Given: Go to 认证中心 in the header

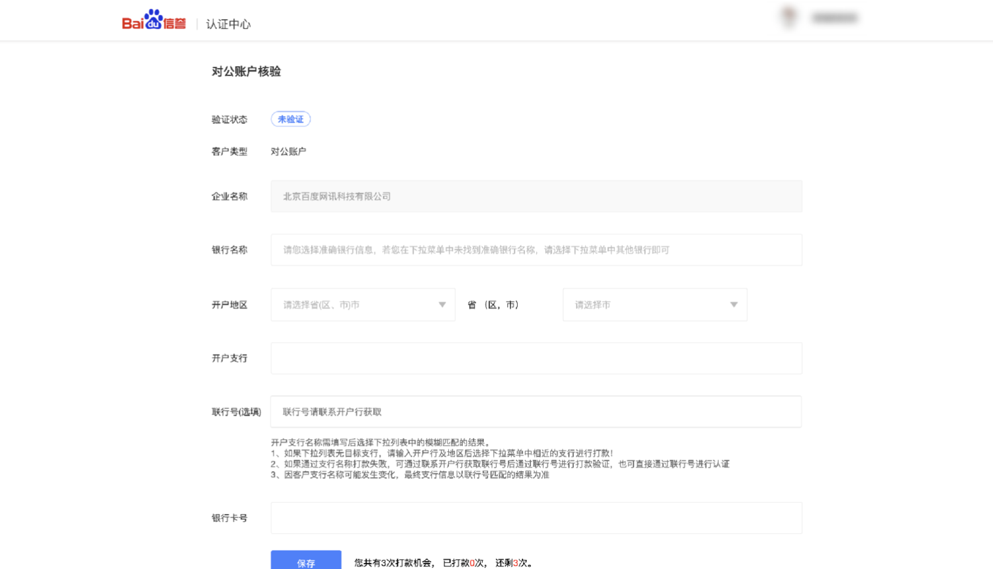Looking at the screenshot, I should pyautogui.click(x=228, y=24).
